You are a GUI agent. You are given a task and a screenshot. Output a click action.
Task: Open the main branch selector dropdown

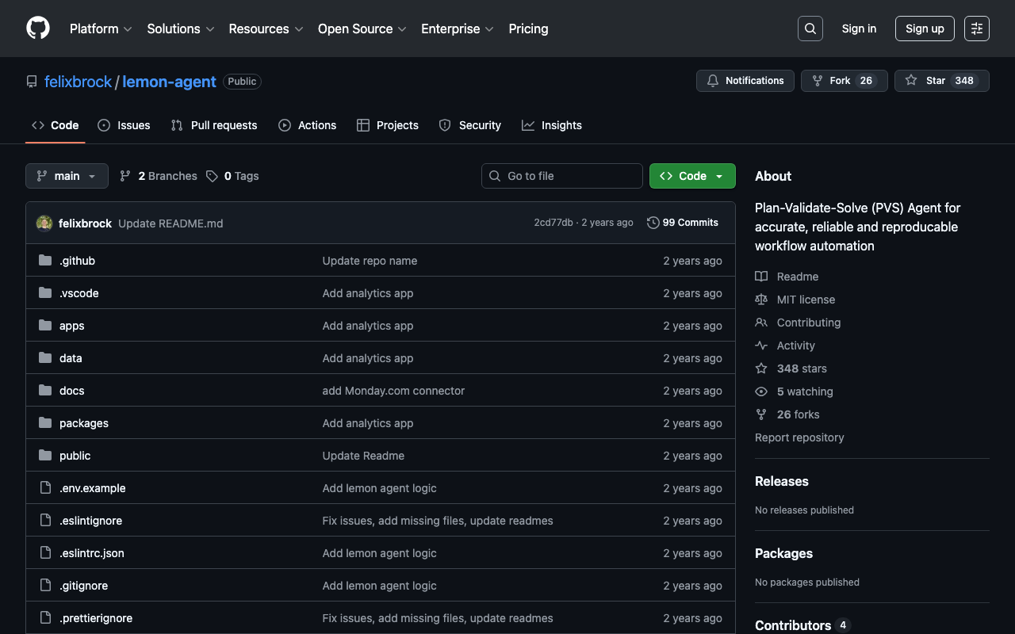click(67, 176)
